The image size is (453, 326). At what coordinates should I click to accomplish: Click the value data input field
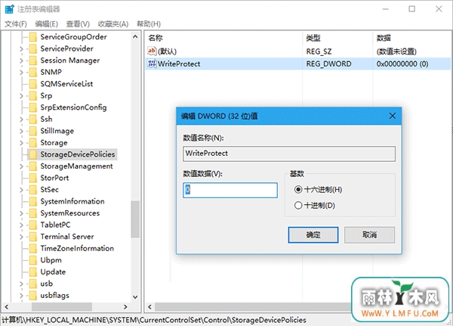click(230, 190)
